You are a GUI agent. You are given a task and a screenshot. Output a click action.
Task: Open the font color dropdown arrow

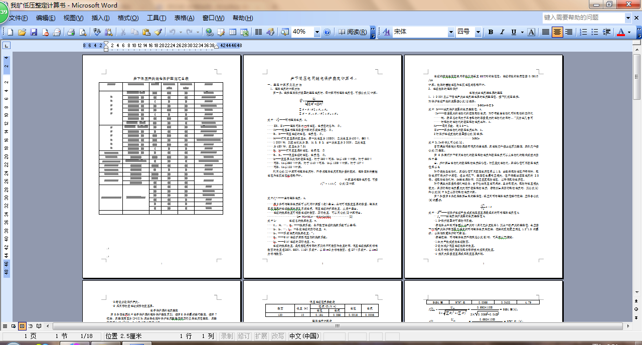coord(629,32)
